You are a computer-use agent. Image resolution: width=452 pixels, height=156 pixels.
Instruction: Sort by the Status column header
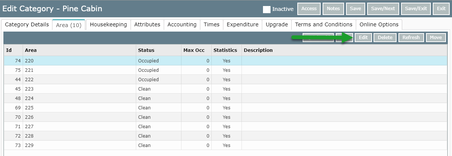point(158,50)
